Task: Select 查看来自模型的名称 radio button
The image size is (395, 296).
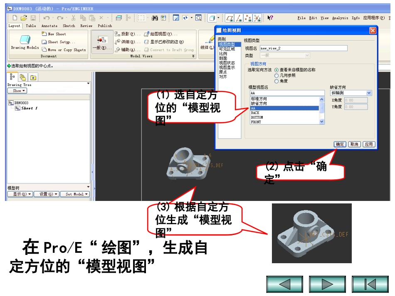Action: [x=276, y=70]
